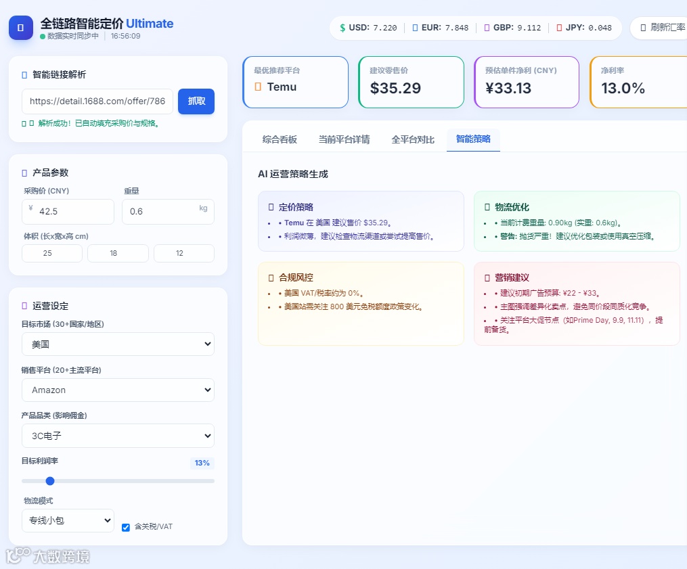Click the 警告: 抛货严重 warning text
This screenshot has width=687, height=569.
click(x=577, y=237)
